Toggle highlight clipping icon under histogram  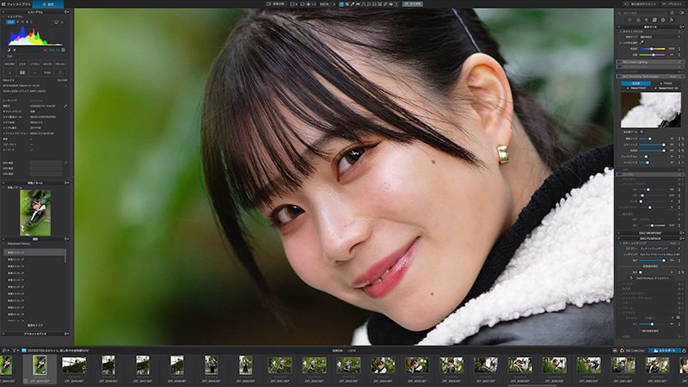15,50
